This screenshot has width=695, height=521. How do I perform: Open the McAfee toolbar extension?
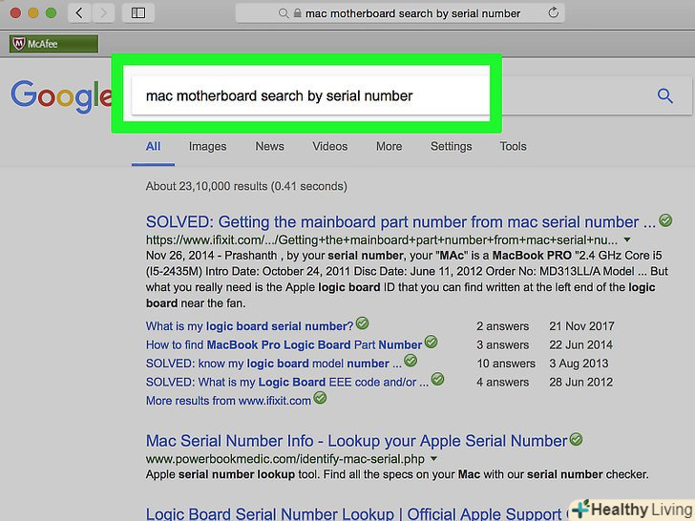coord(53,44)
